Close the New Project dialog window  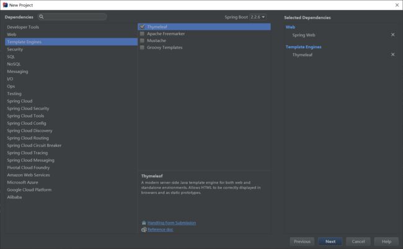pos(396,5)
